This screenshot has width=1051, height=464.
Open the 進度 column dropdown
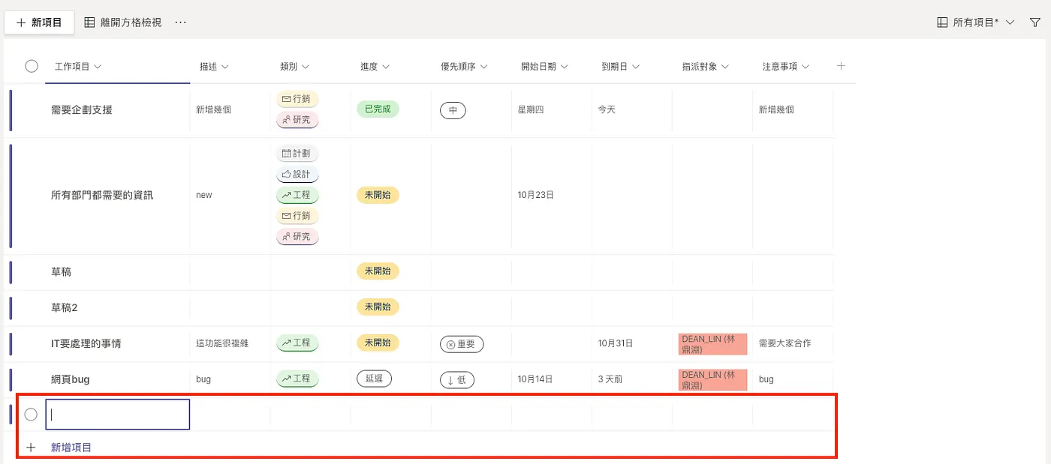375,67
